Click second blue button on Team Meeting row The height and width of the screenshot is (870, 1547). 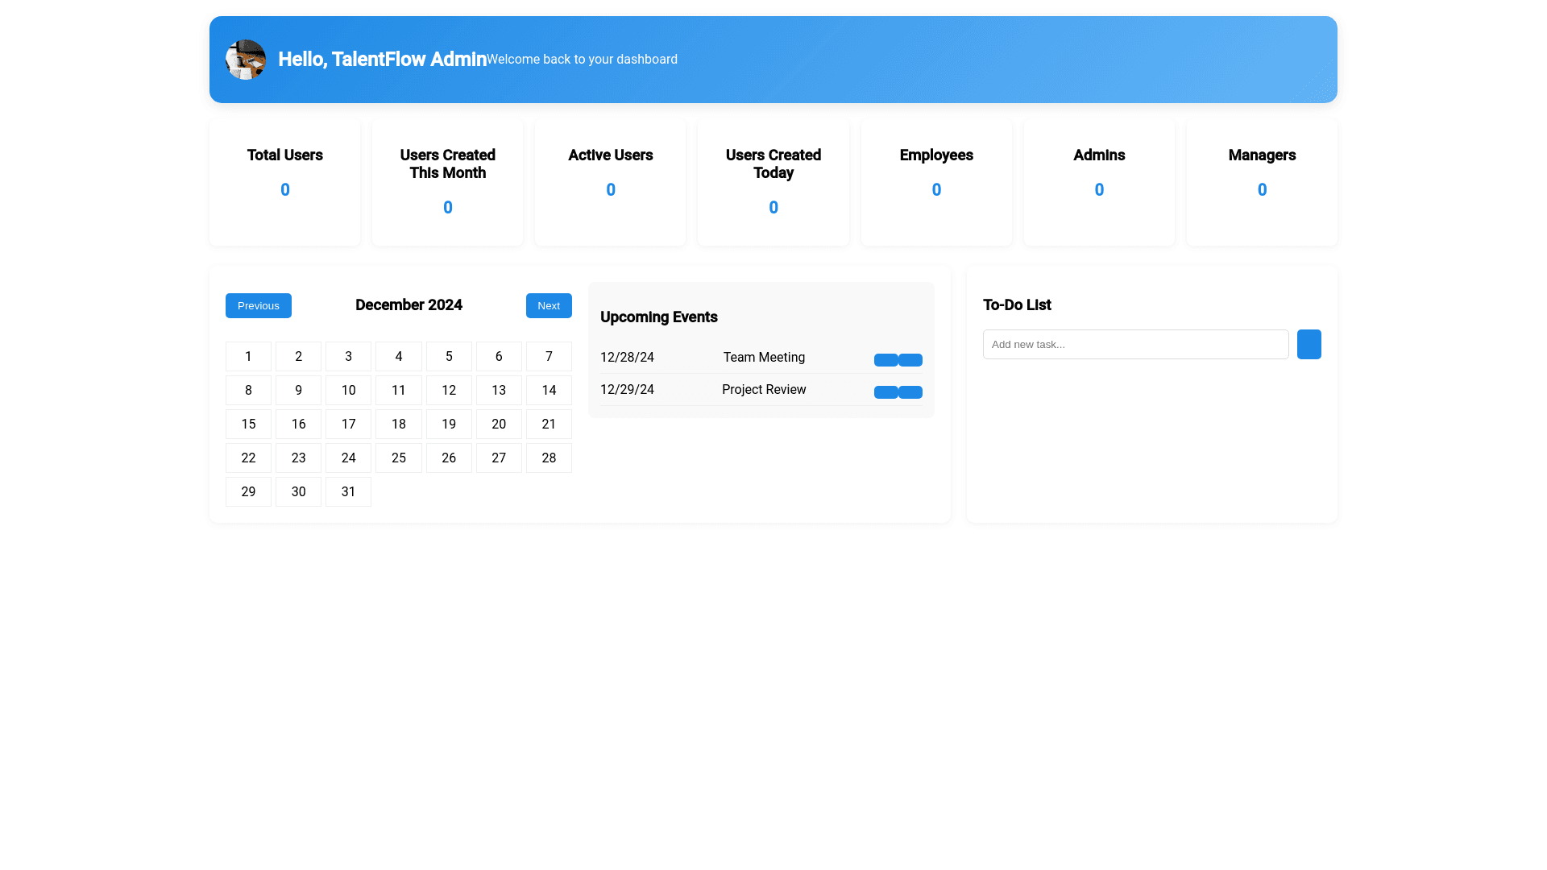pyautogui.click(x=910, y=360)
